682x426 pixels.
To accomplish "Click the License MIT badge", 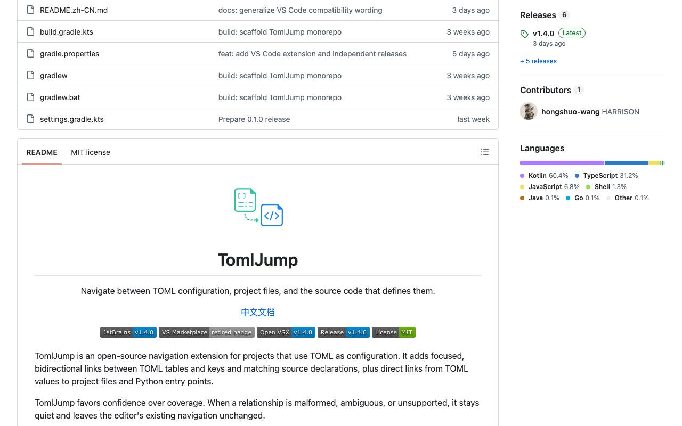I will click(394, 332).
